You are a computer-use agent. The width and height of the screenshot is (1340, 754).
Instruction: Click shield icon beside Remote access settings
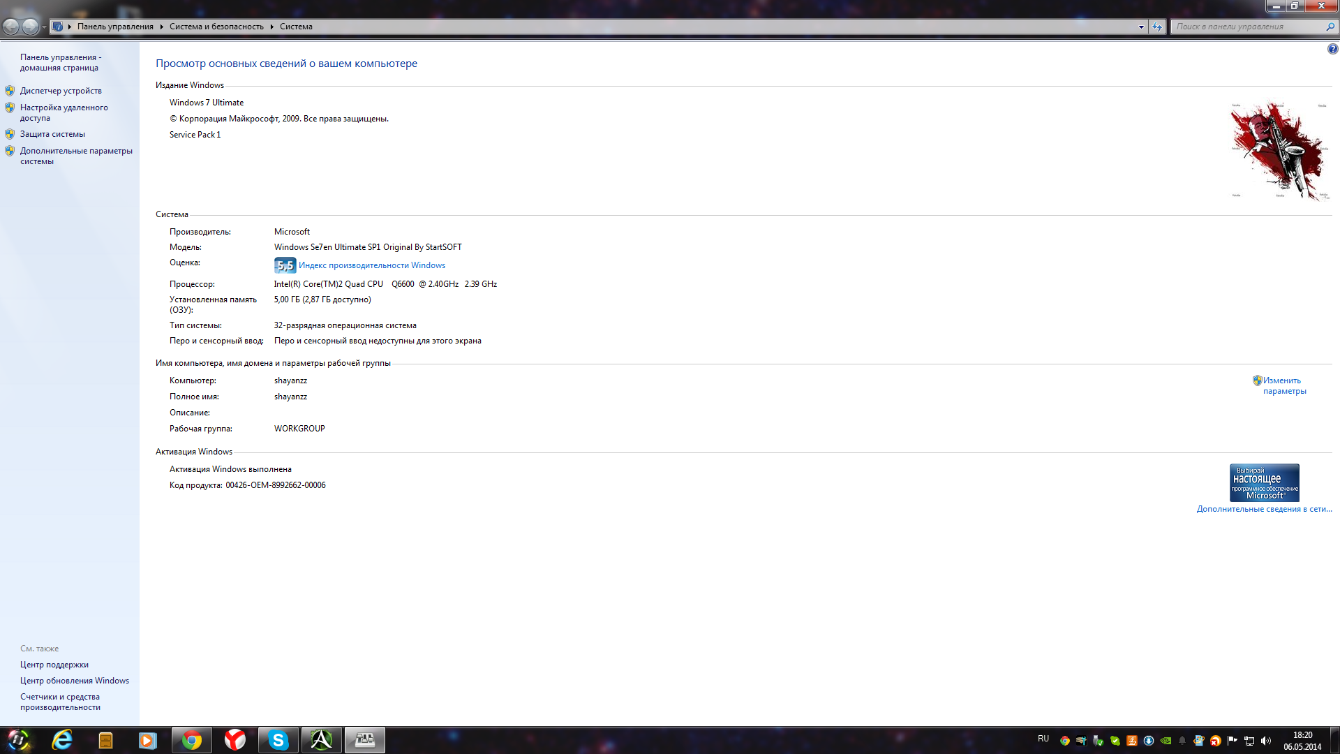10,108
